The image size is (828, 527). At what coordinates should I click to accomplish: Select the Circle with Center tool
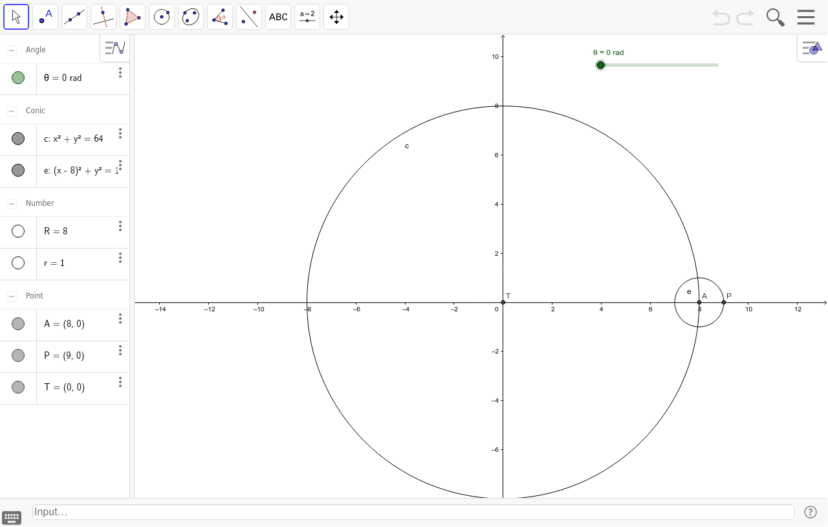162,17
